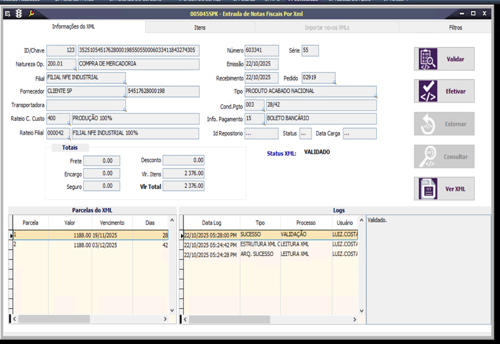Screen dimensions: 500x344
Task: Click the Pedido field 02919
Action: coord(318,78)
